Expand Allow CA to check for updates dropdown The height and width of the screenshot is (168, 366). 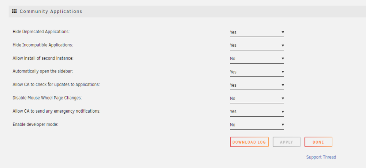257,85
